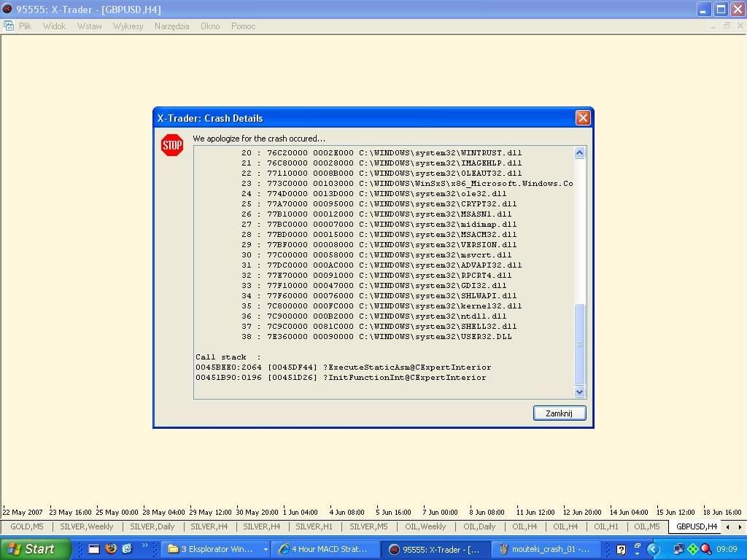Click the ntdll.dll module line
This screenshot has height=560, width=747.
373,316
